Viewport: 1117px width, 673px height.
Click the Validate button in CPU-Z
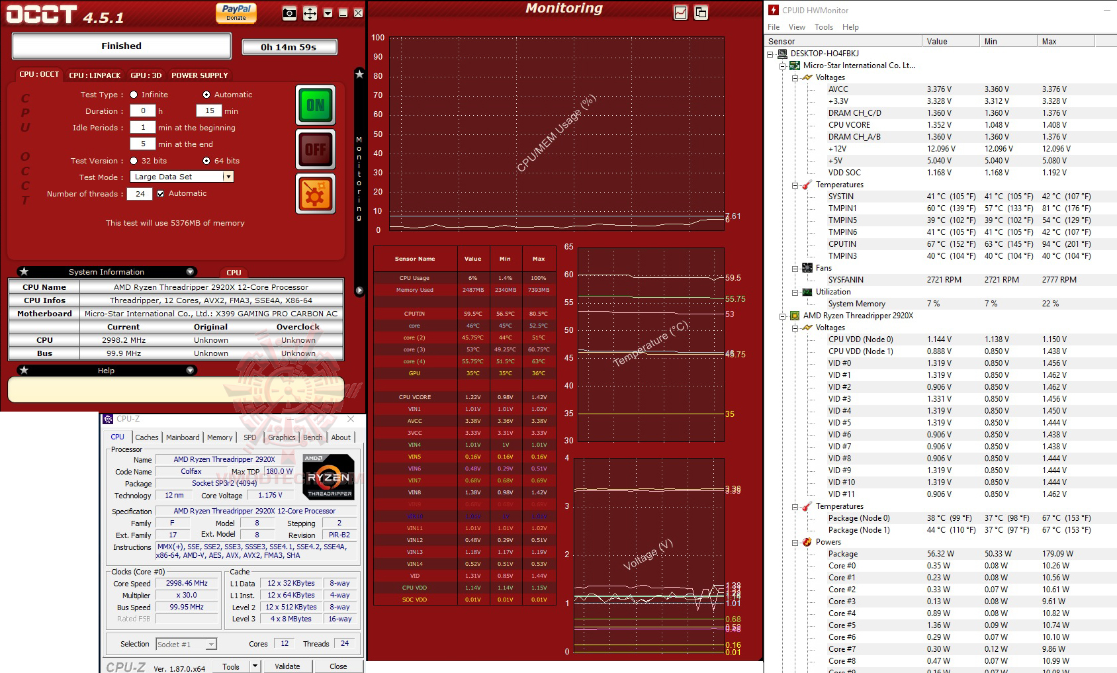pyautogui.click(x=288, y=666)
